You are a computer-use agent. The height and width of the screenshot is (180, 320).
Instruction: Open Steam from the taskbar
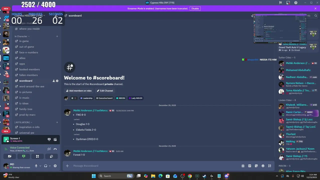tap(204, 176)
